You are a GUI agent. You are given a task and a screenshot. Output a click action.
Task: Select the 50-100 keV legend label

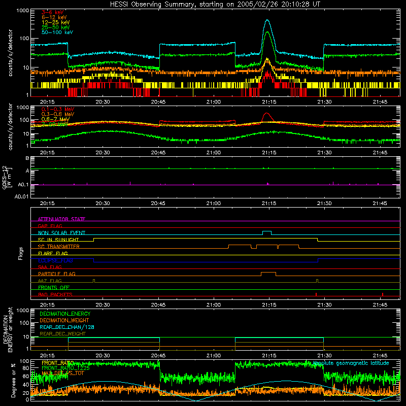57,32
